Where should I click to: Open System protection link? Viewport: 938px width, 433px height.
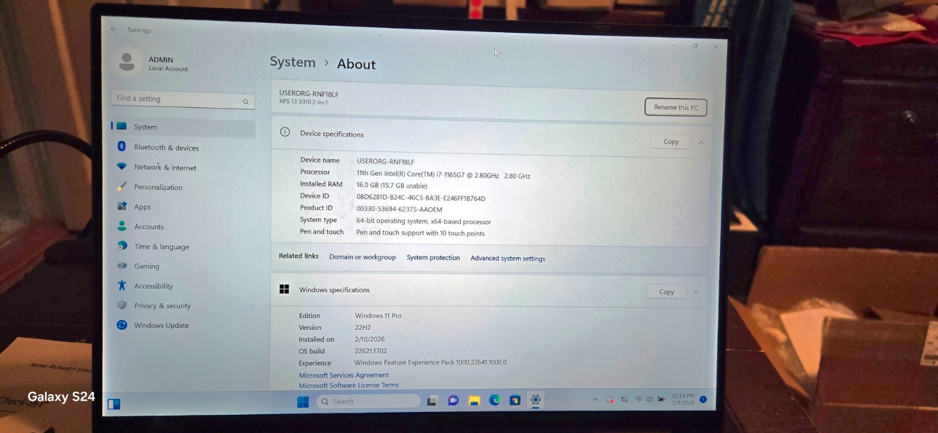click(433, 258)
